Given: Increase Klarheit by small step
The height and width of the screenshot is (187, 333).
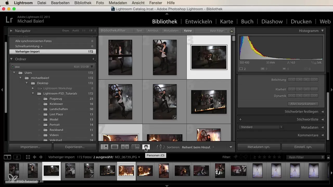Looking at the screenshot, I should pyautogui.click(x=307, y=89).
